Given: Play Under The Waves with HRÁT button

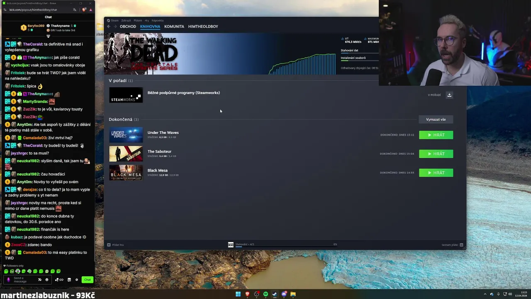Looking at the screenshot, I should [436, 135].
